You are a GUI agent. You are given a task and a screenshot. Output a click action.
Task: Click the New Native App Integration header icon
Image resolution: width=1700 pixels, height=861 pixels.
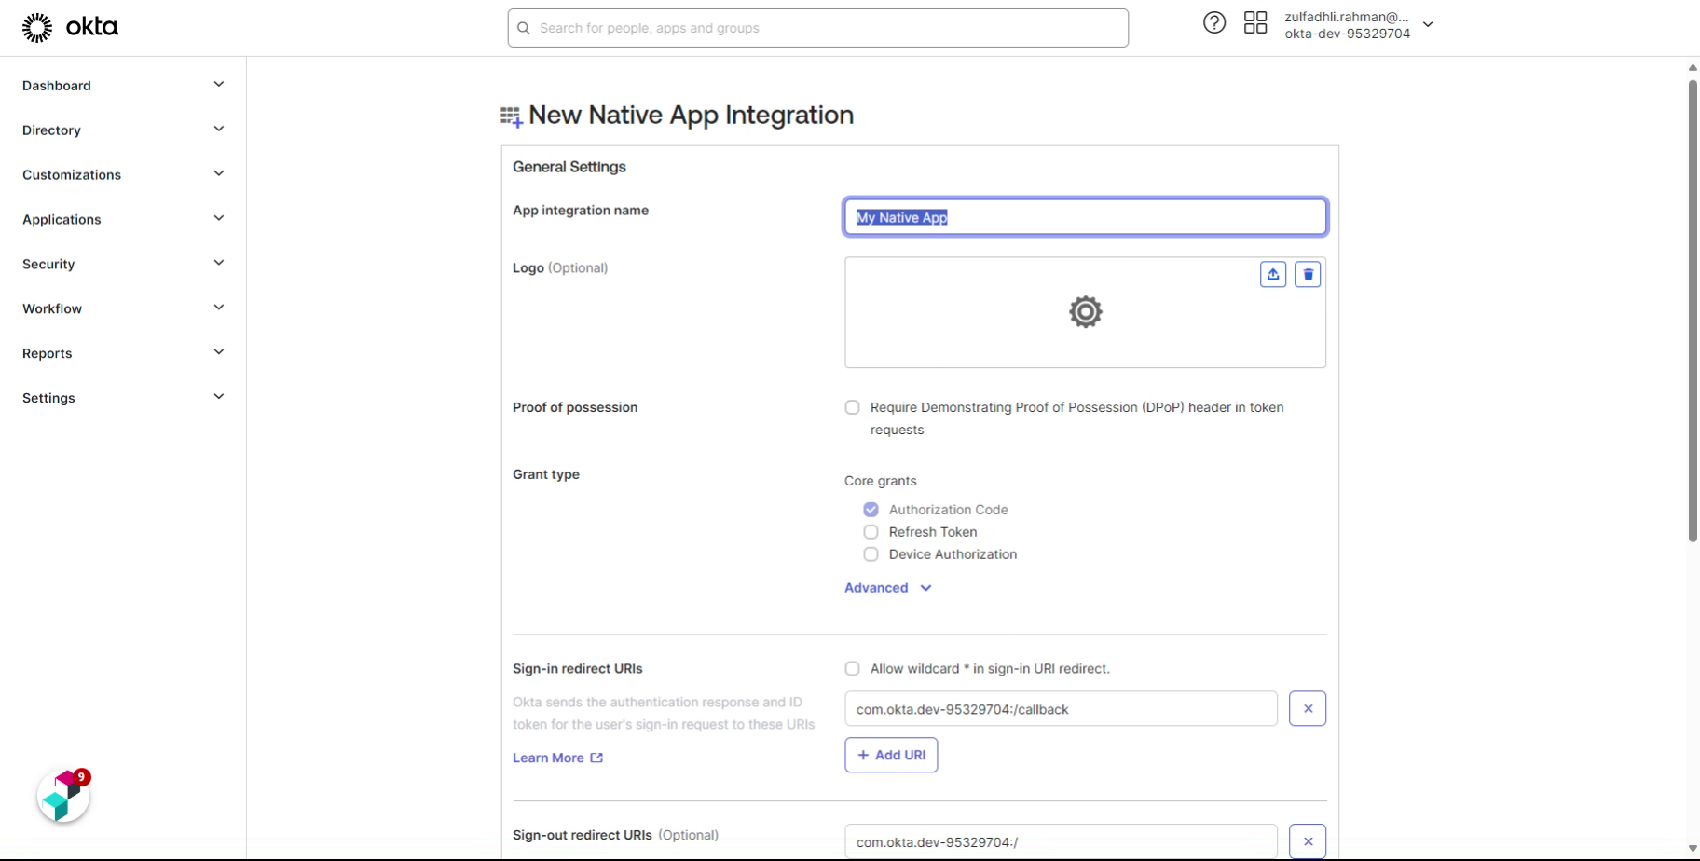(x=511, y=116)
